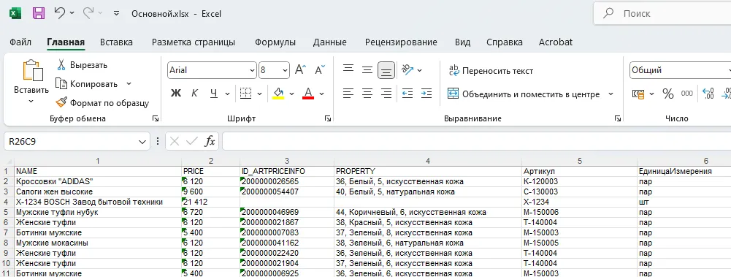Click the increase decimal icon

[x=708, y=94]
